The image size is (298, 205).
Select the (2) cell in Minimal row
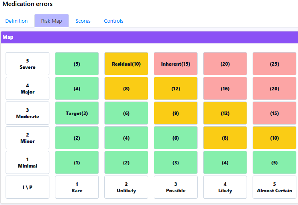(126, 162)
